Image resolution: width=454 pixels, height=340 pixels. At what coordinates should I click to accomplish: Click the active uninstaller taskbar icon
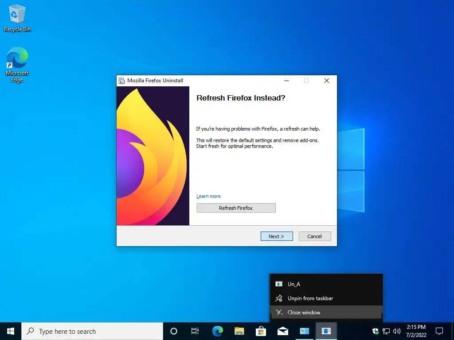(x=326, y=331)
